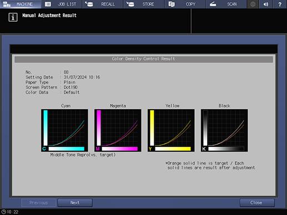287x215 pixels.
Task: Select the Yellow density curve graph
Action: [171, 130]
